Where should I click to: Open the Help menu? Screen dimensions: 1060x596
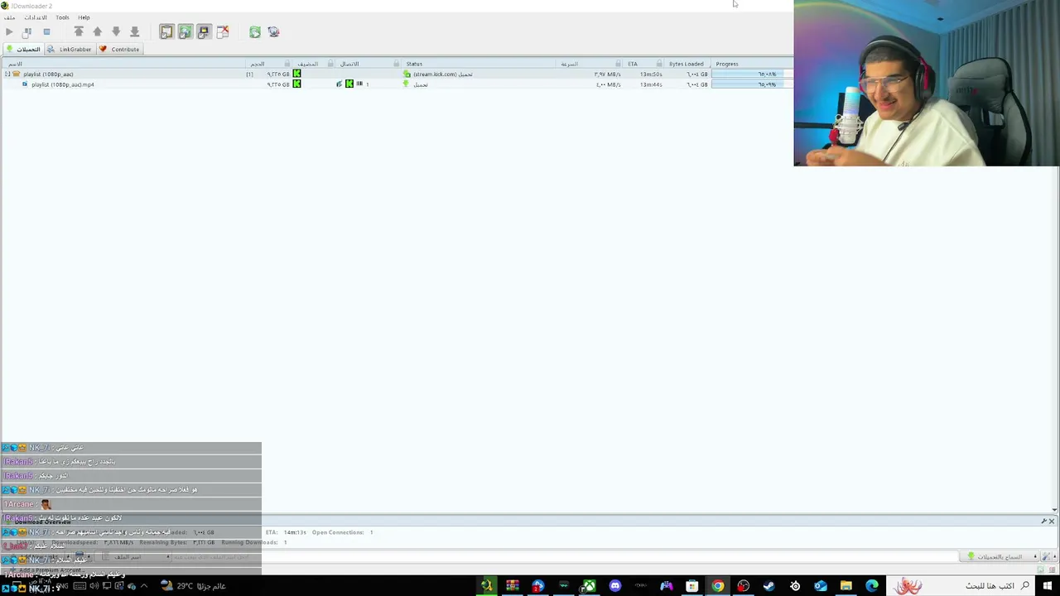pyautogui.click(x=84, y=17)
